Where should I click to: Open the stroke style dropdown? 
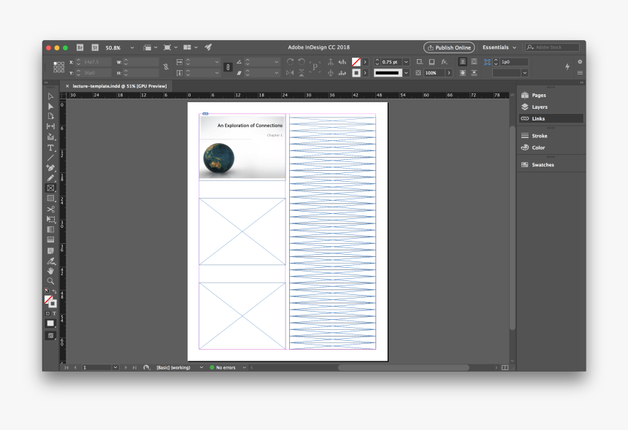406,73
